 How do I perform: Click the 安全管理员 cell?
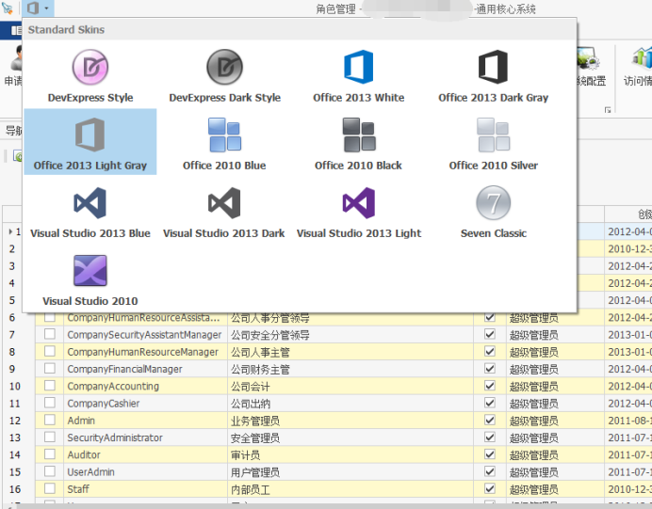click(350, 437)
